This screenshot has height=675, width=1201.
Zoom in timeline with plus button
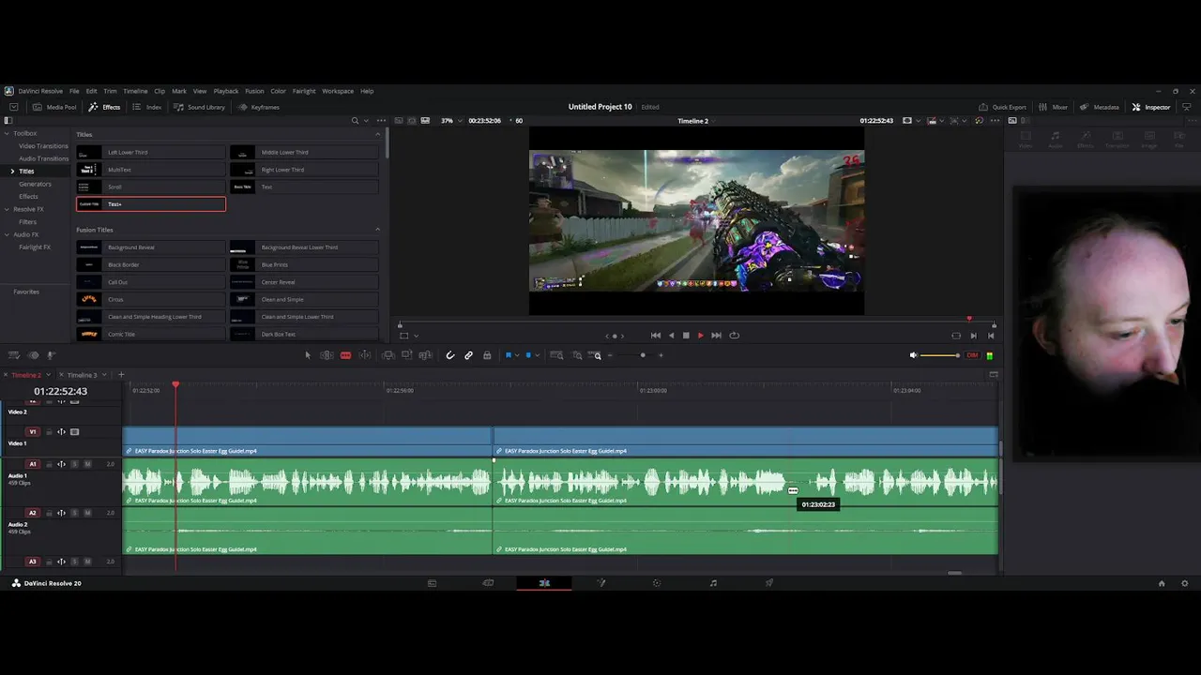pyautogui.click(x=661, y=355)
